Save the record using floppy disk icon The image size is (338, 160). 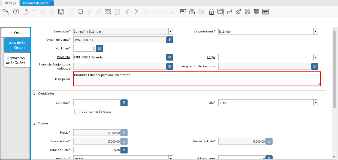61,12
